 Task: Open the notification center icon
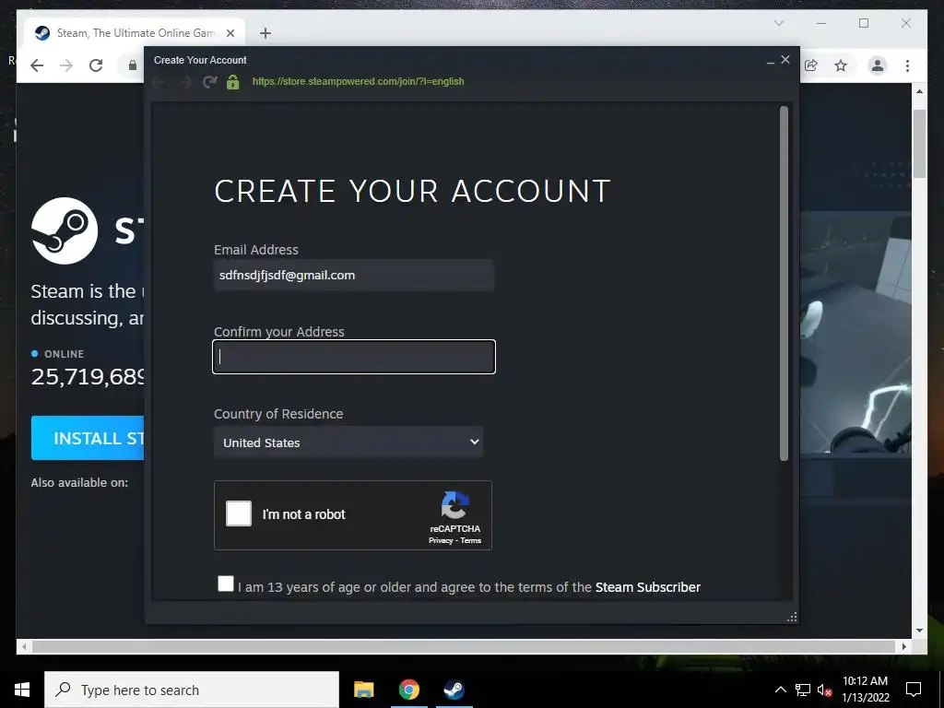pos(914,690)
